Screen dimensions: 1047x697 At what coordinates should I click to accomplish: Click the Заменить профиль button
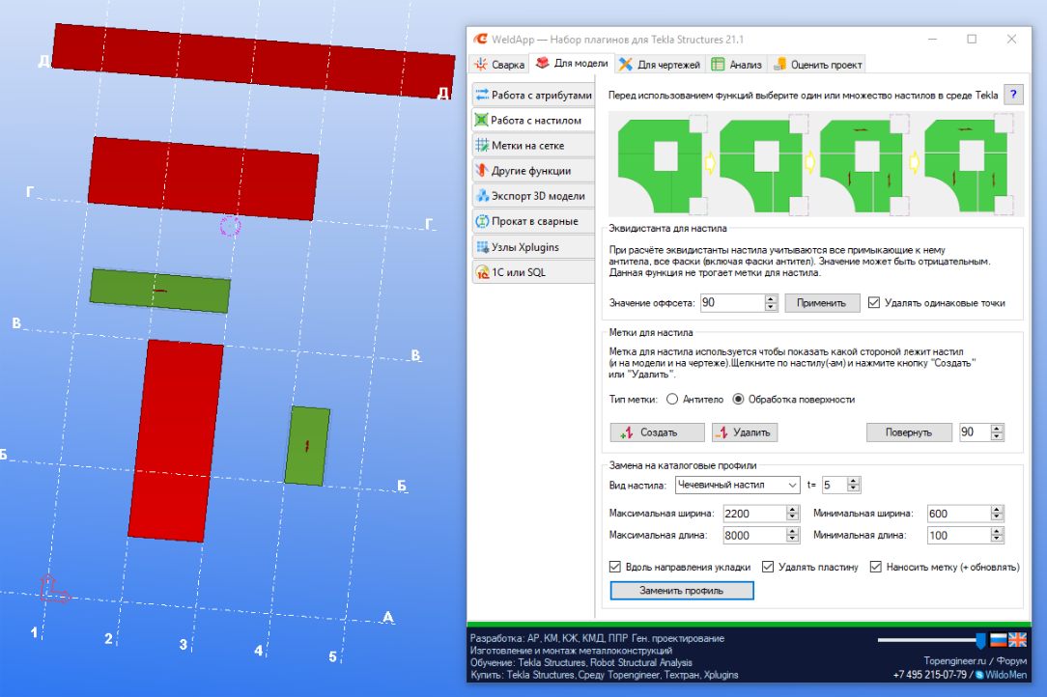[682, 591]
